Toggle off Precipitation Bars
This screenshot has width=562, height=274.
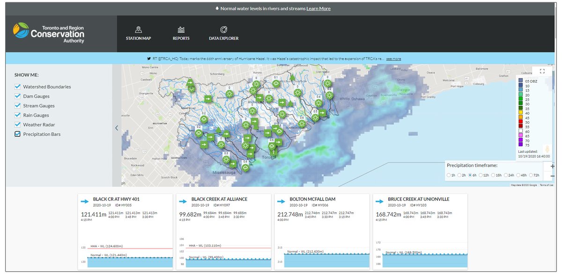17,134
